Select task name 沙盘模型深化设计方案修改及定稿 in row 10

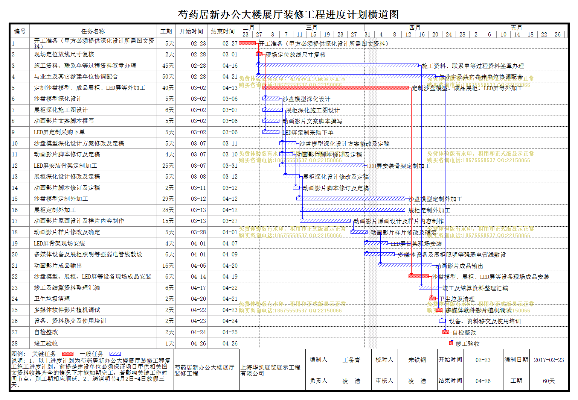coord(79,143)
